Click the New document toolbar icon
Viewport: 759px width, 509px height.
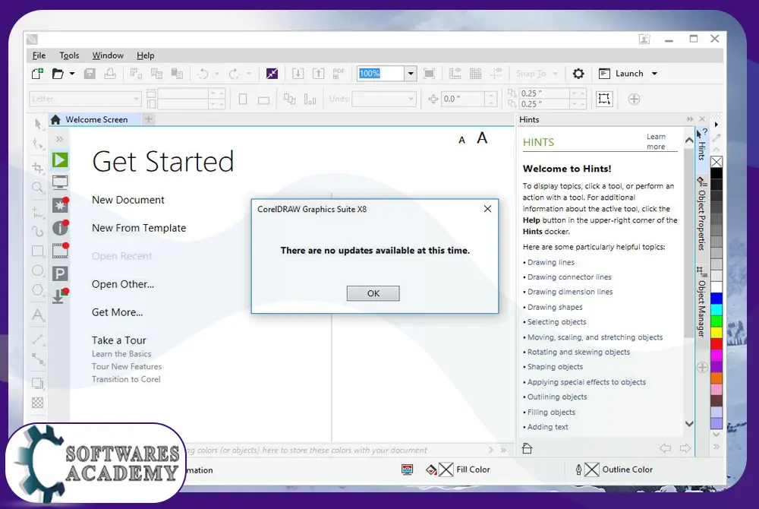[37, 74]
